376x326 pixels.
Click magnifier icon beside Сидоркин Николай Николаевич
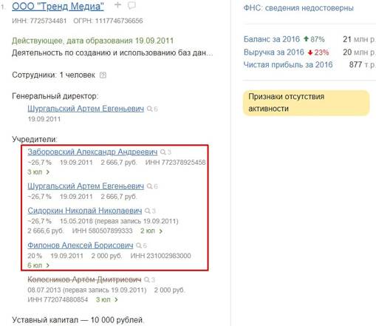(x=148, y=211)
